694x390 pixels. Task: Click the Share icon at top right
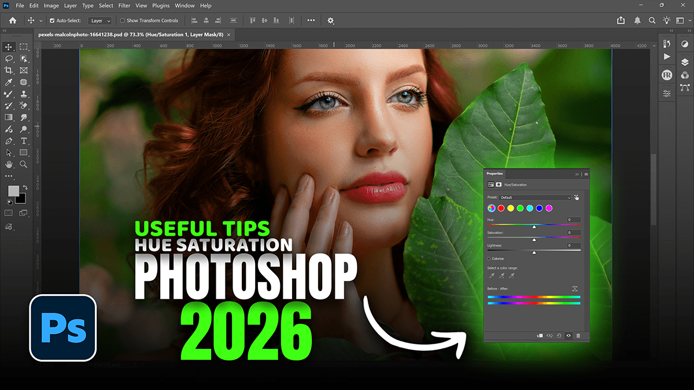(621, 20)
